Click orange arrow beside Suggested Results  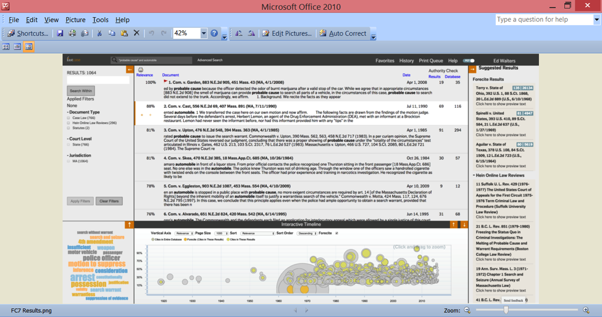[472, 69]
